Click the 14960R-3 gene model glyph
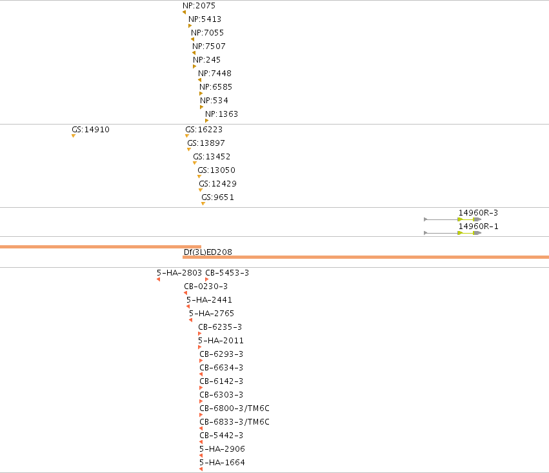The width and height of the screenshot is (549, 473). click(x=452, y=219)
